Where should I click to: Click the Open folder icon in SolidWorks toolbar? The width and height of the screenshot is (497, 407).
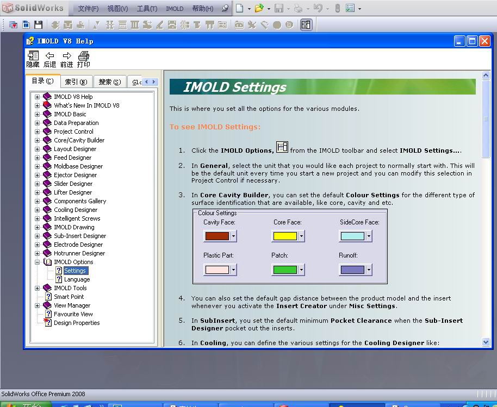pos(259,8)
